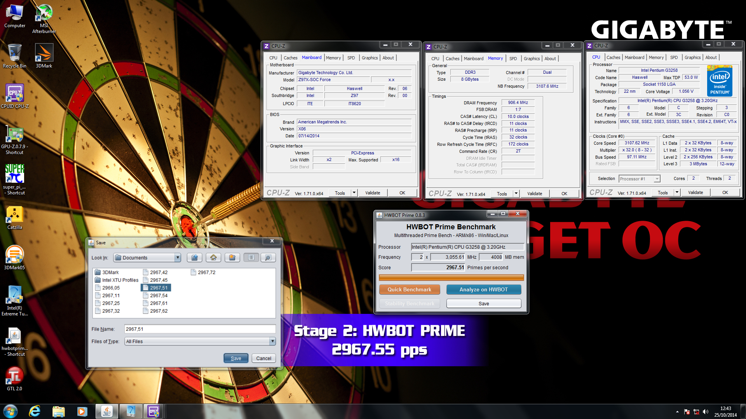Screen dimensions: 746x419
Task: Select the CPU-Z taskbar button
Action: click(154, 411)
